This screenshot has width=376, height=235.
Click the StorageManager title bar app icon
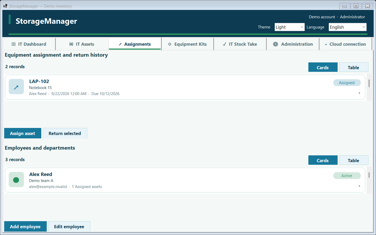coord(5,6)
